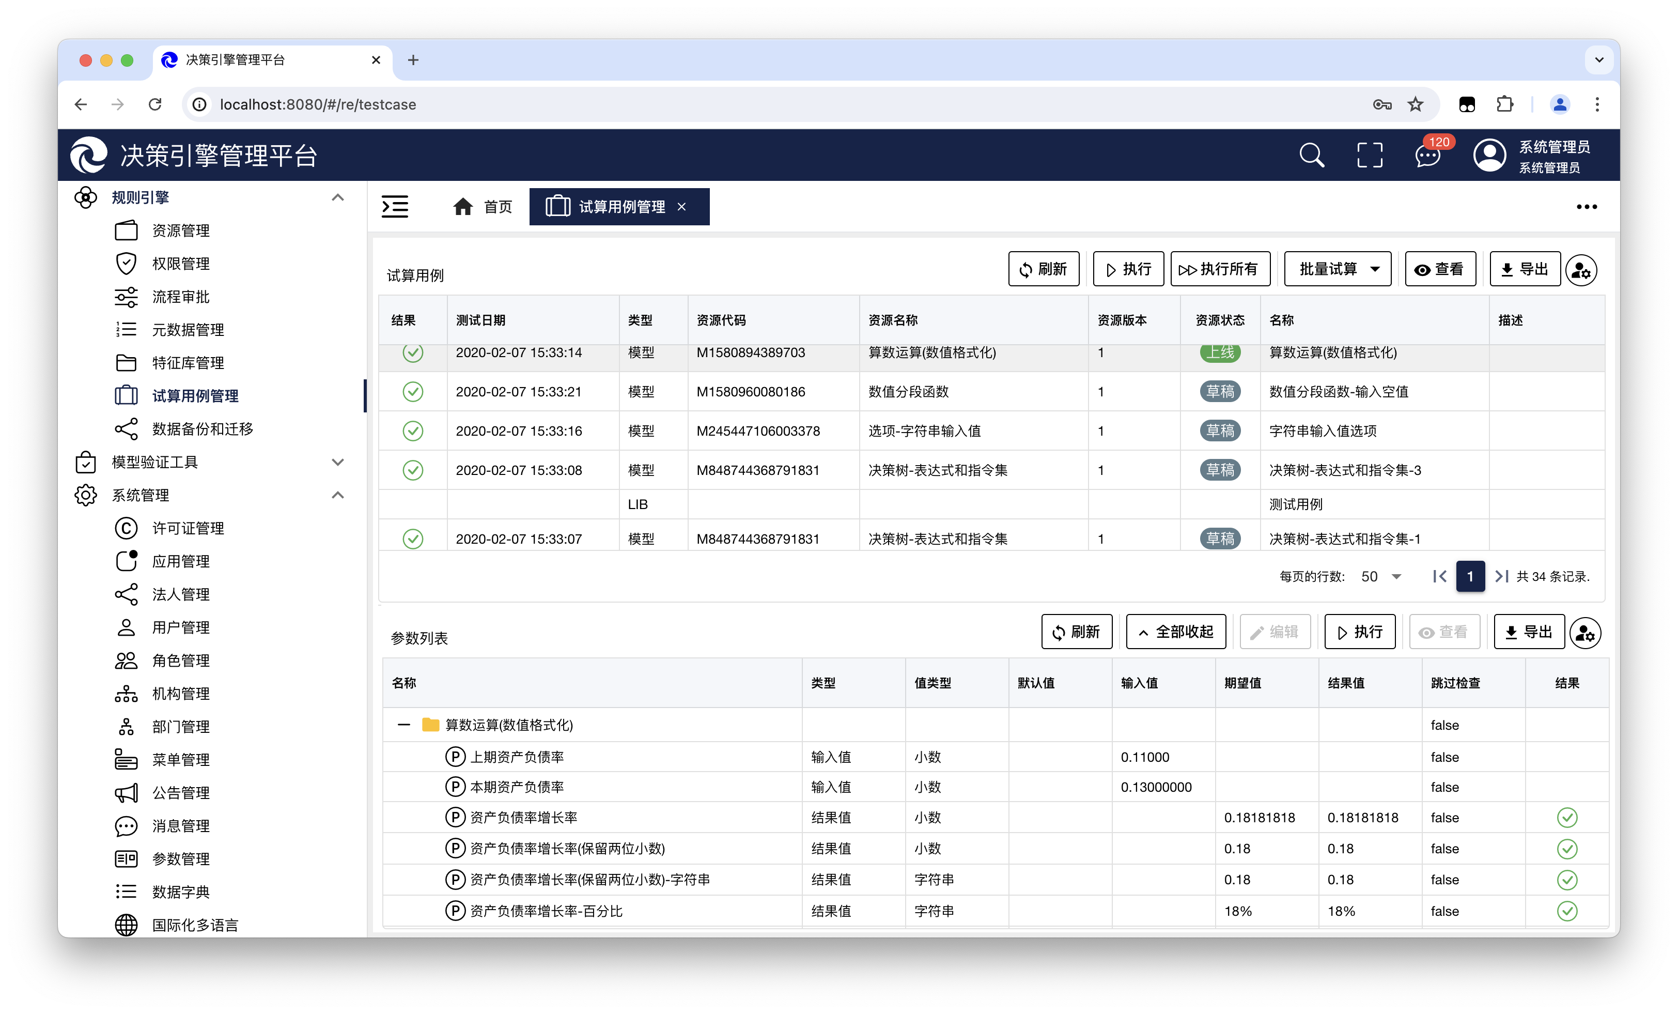Click the 查看 eye button in top toolbar

pos(1440,269)
